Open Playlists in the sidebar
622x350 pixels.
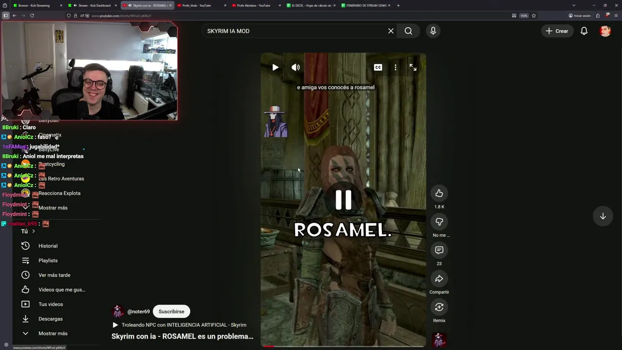49,261
